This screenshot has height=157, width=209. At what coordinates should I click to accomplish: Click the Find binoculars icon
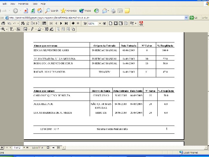[x=23, y=23]
